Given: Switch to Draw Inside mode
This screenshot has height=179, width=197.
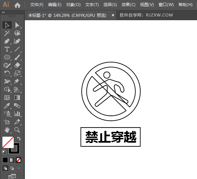Looking at the screenshot, I should (x=18, y=168).
